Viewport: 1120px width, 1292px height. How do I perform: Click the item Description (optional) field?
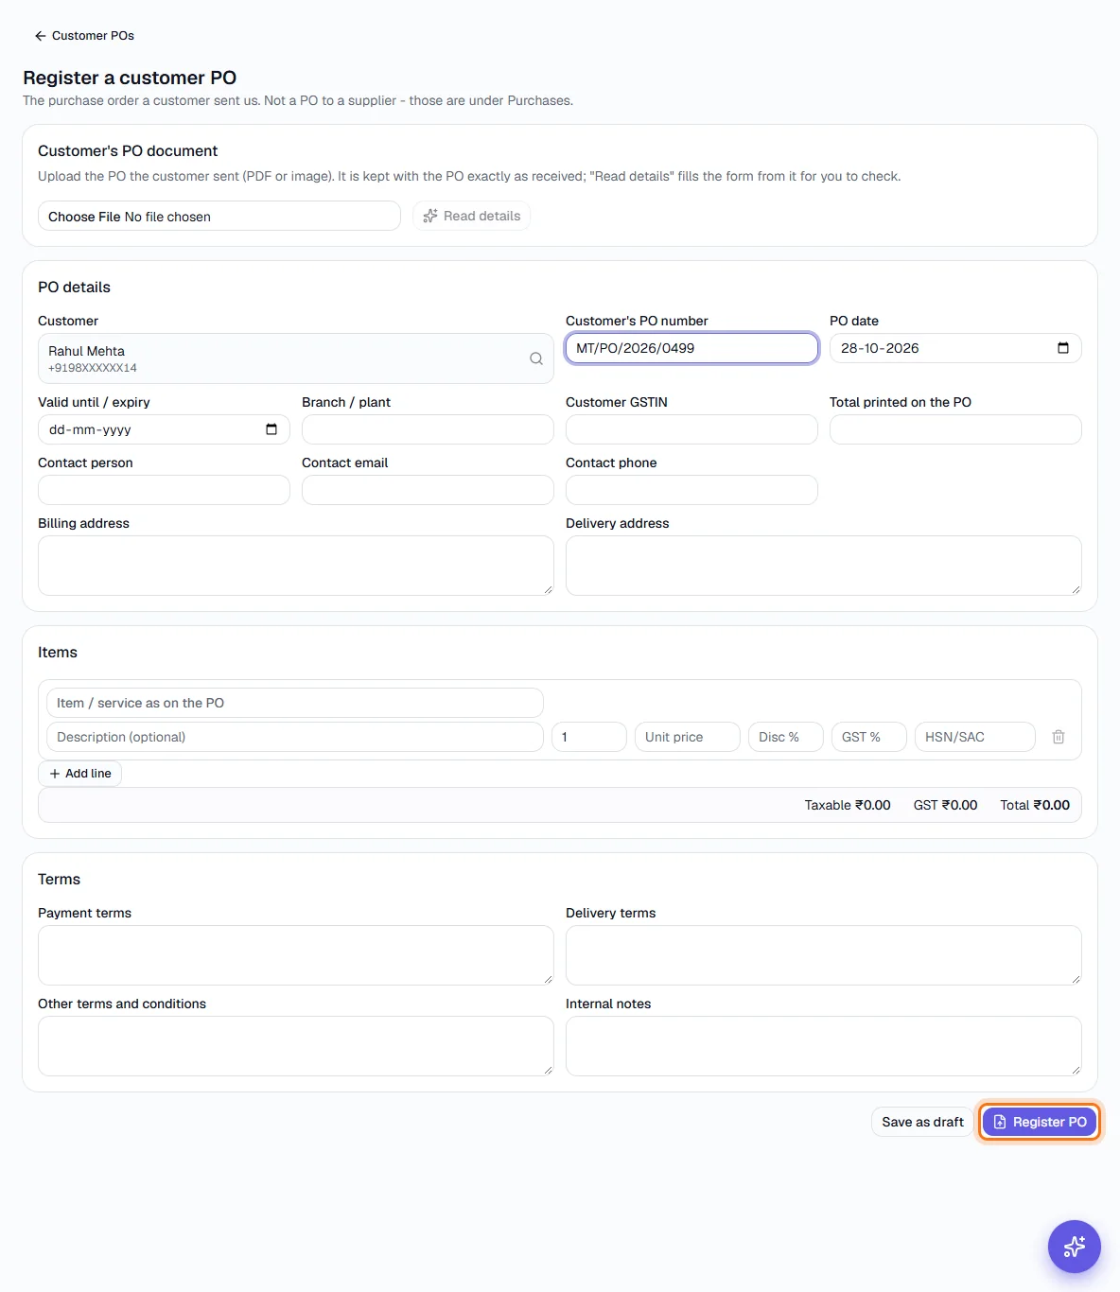[x=295, y=737]
